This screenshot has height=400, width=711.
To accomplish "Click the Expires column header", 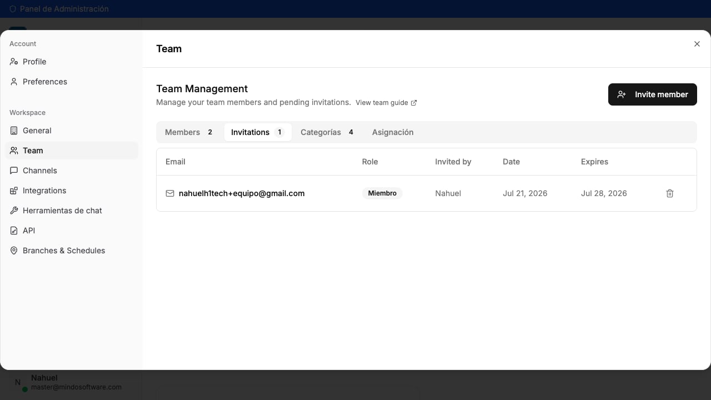I will click(594, 162).
